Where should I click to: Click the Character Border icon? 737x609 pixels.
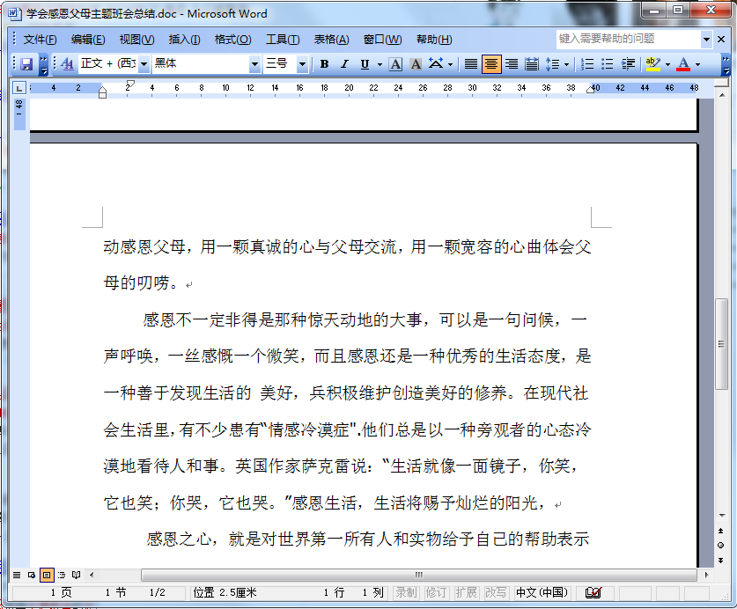pos(395,64)
